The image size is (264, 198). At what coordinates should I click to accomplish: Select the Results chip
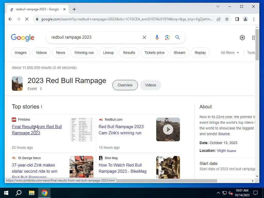129,53
